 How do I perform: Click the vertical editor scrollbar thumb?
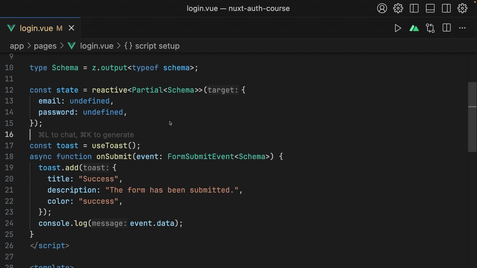coord(472,117)
